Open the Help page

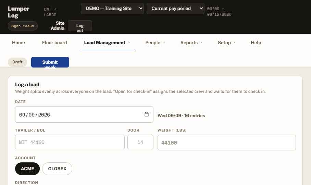(x=256, y=42)
